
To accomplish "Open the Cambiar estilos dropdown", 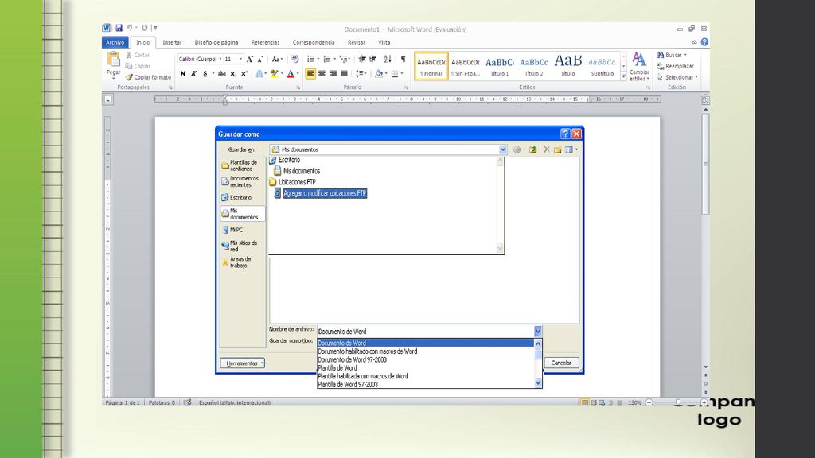I will (x=639, y=67).
